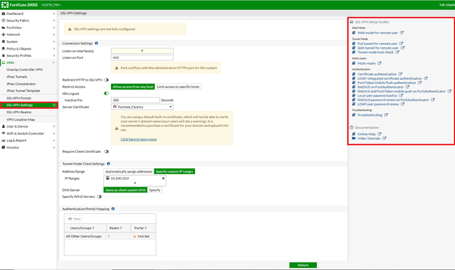
Task: Expand the Dashboard menu chevron
Action: (x=54, y=14)
